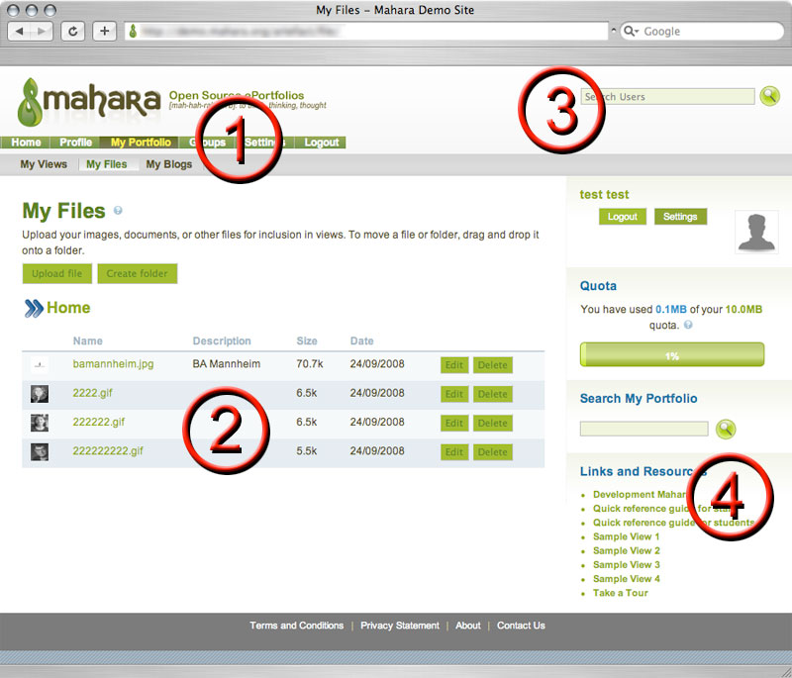Click the thumbnail of 2222.gif
The width and height of the screenshot is (792, 678).
pos(40,393)
